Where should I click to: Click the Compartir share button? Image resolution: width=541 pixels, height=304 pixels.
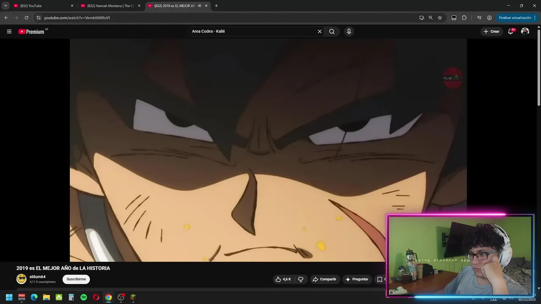(x=324, y=279)
